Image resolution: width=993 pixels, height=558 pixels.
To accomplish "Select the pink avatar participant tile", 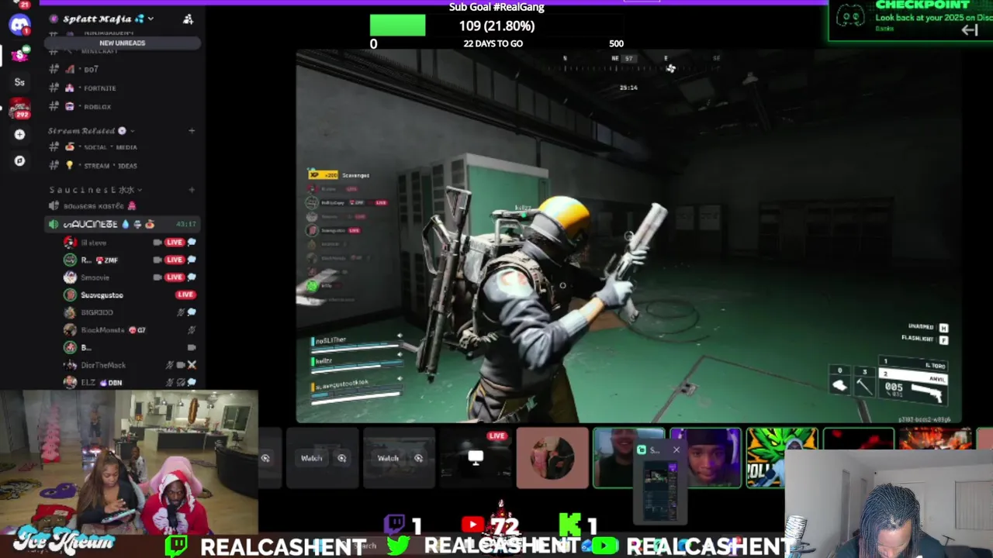I will [x=552, y=458].
